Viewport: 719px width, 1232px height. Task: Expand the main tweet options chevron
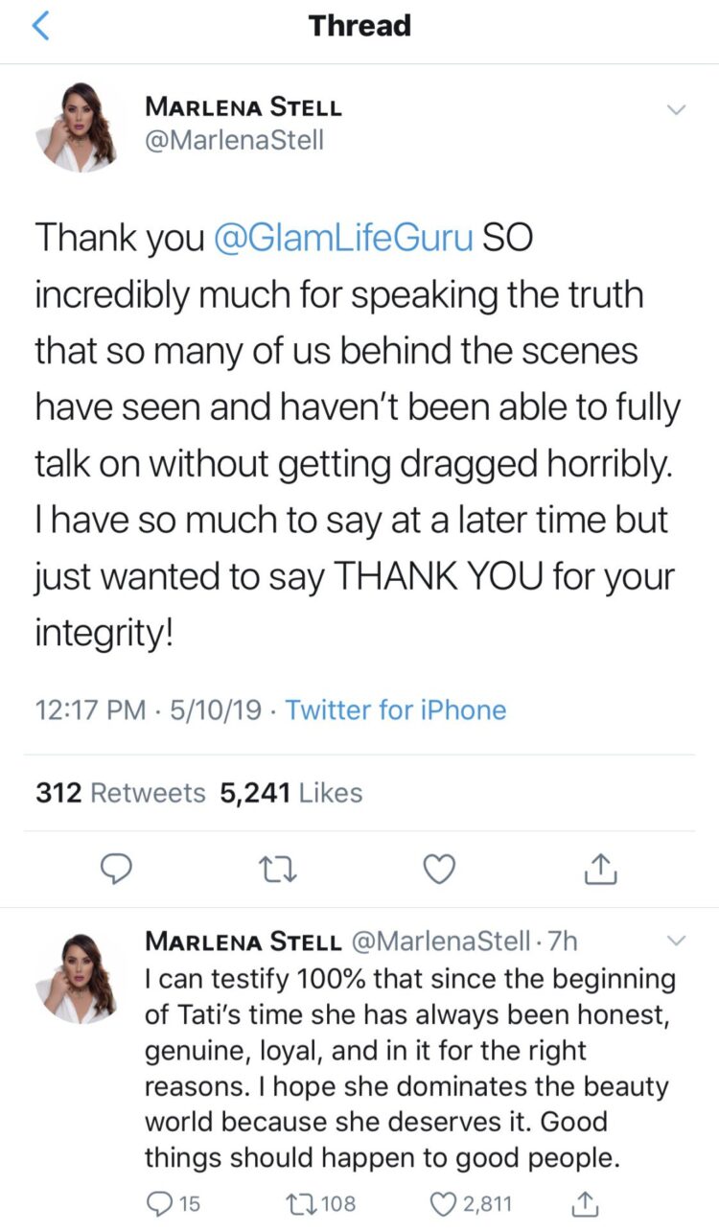click(676, 110)
